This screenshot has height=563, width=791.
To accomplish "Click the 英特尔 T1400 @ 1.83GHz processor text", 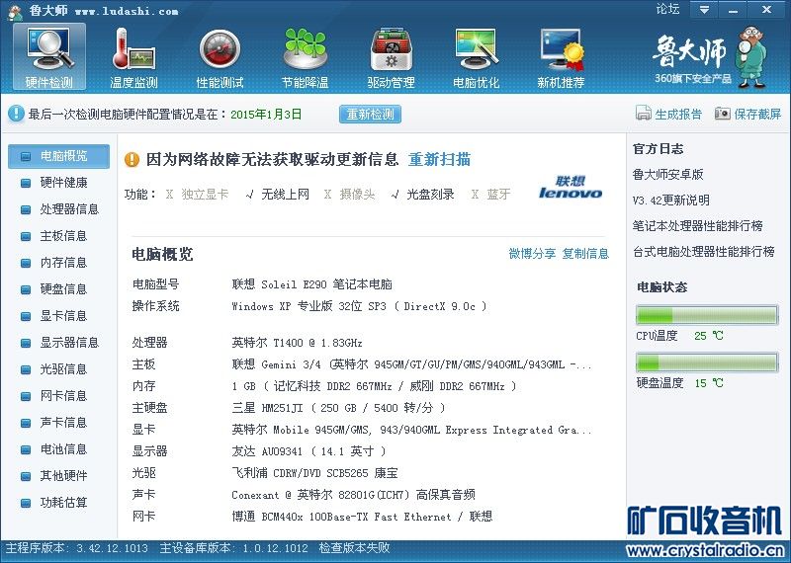I will point(298,343).
